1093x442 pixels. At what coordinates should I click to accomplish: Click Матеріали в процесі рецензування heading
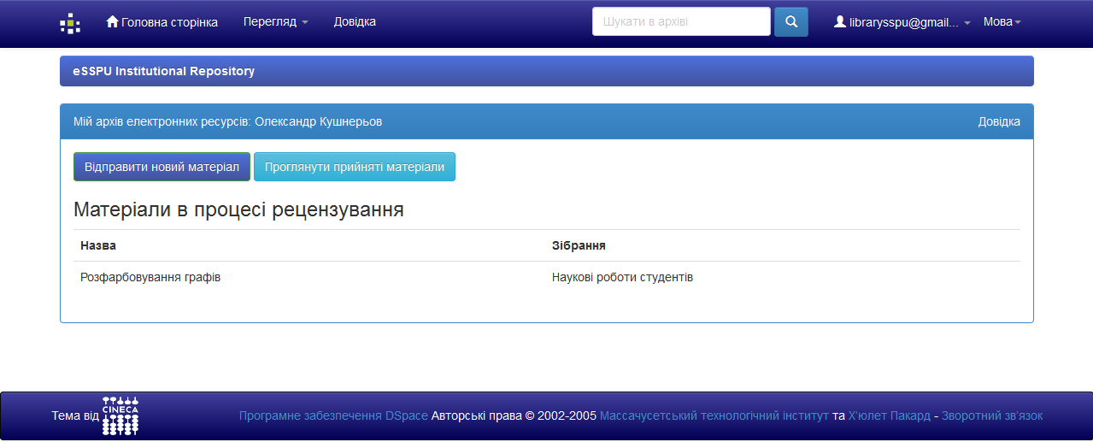click(x=238, y=210)
